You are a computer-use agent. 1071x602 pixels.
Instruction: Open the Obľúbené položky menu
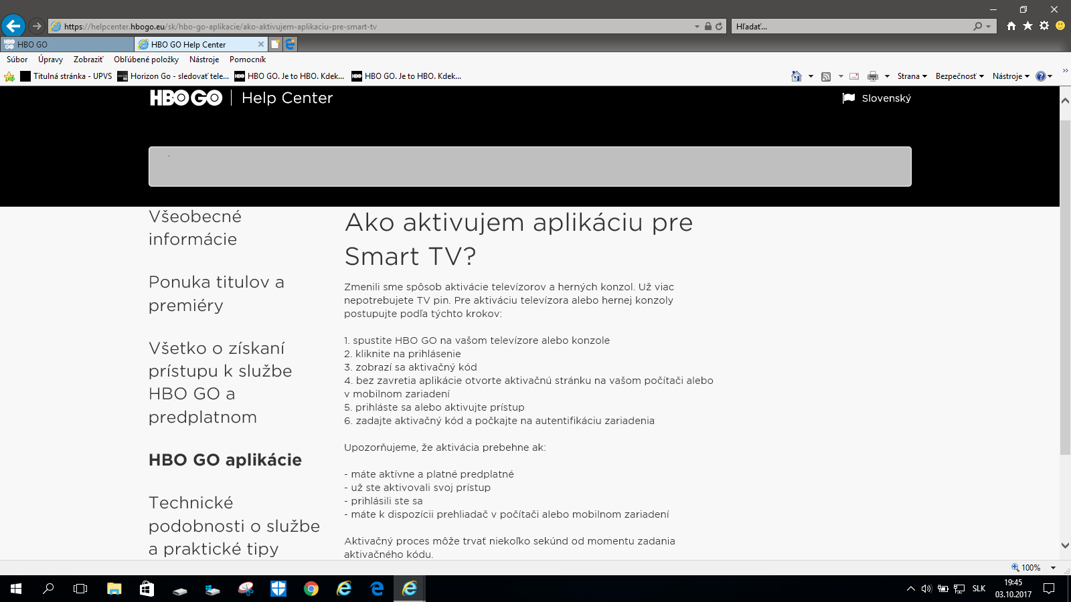[146, 60]
